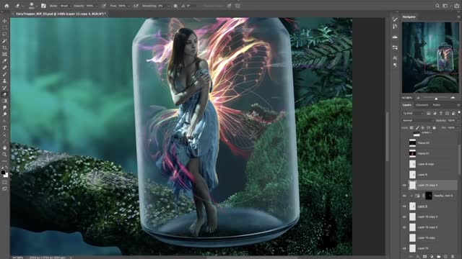This screenshot has width=462, height=259.
Task: Toggle visibility of Layer 15 copy 2
Action: pyautogui.click(x=404, y=227)
